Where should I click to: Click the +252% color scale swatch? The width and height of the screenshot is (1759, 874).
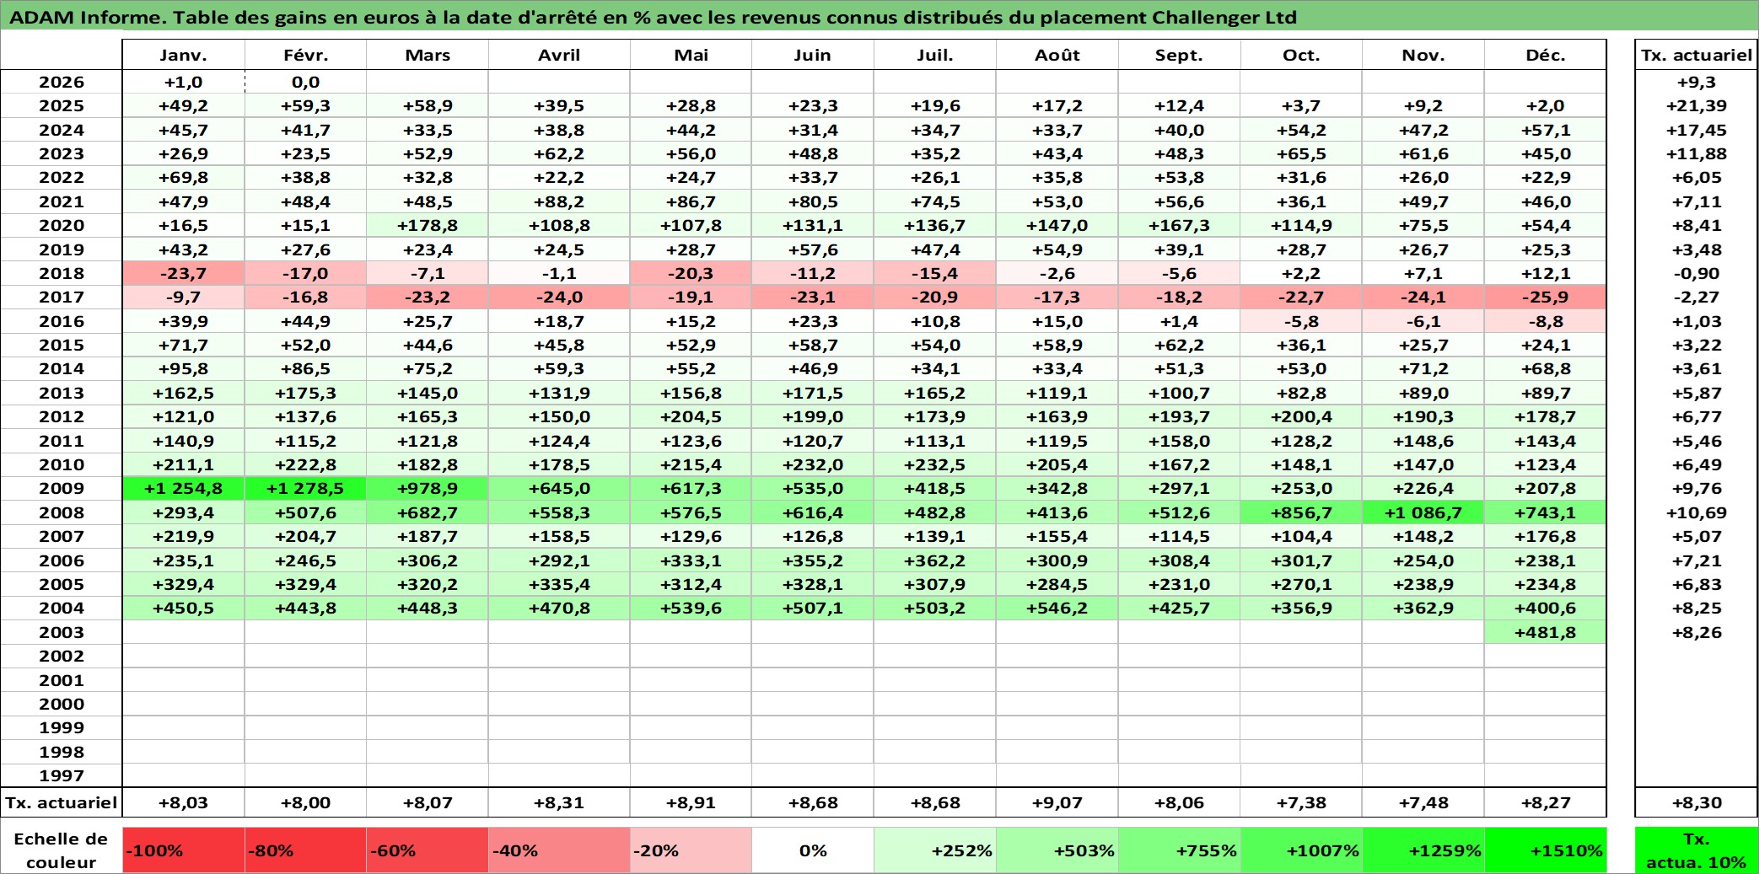[934, 850]
